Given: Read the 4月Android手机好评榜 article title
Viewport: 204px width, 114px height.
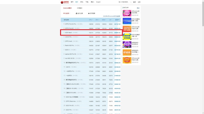Looking at the screenshot, I should click(x=135, y=12).
